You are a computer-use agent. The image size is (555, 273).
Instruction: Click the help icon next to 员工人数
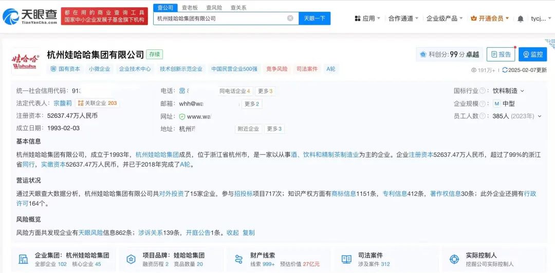(x=482, y=116)
